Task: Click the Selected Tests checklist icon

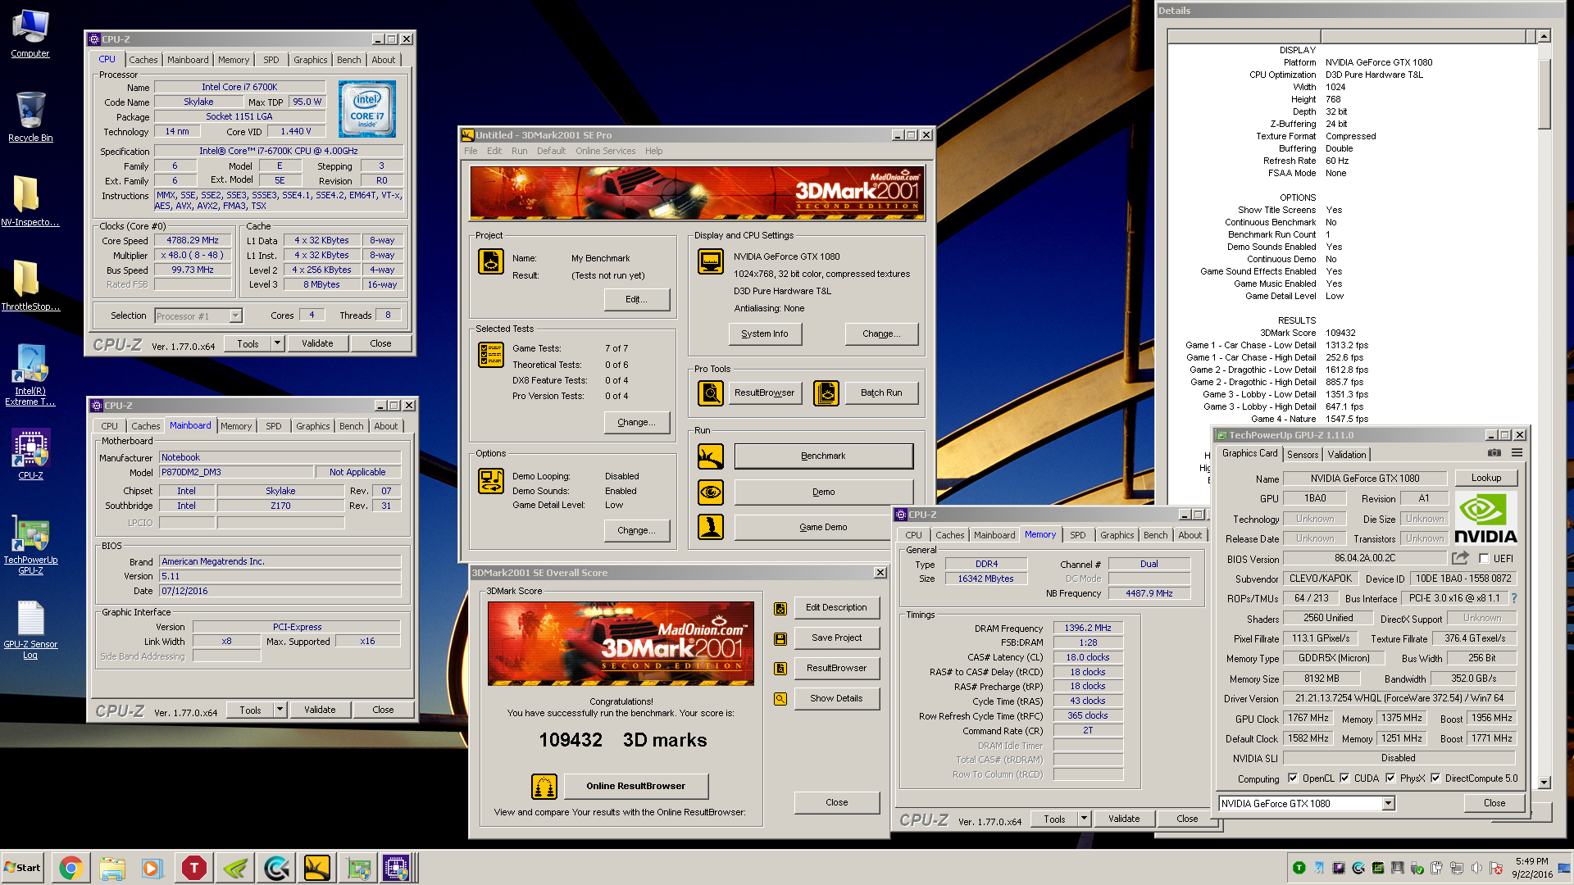Action: tap(491, 355)
